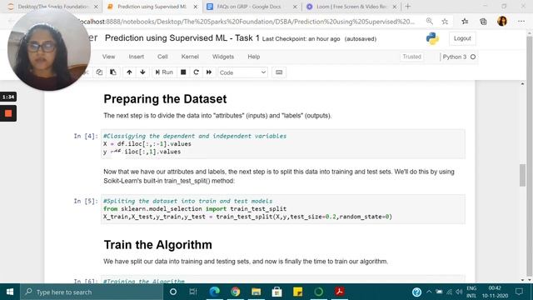The image size is (533, 300).
Task: Open the Kernel menu
Action: point(190,57)
